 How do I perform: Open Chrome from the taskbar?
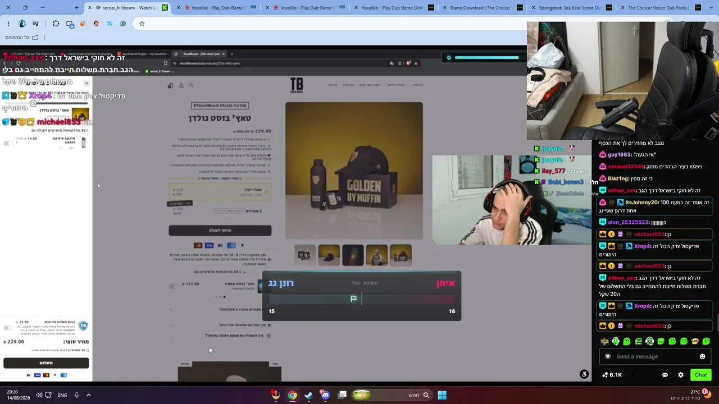(x=293, y=395)
